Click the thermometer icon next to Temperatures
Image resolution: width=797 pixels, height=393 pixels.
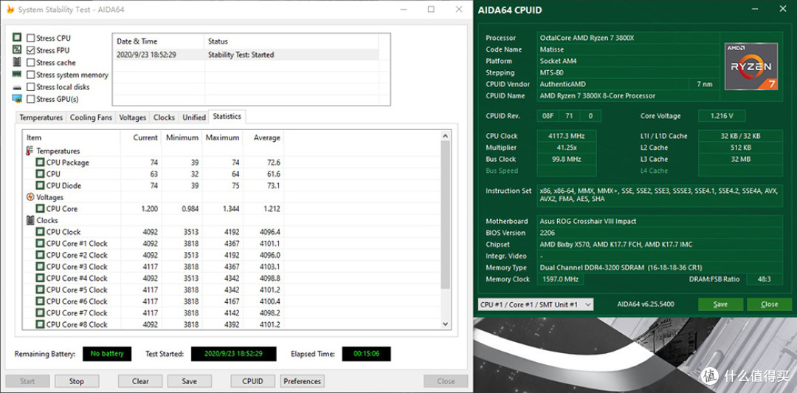coord(30,151)
